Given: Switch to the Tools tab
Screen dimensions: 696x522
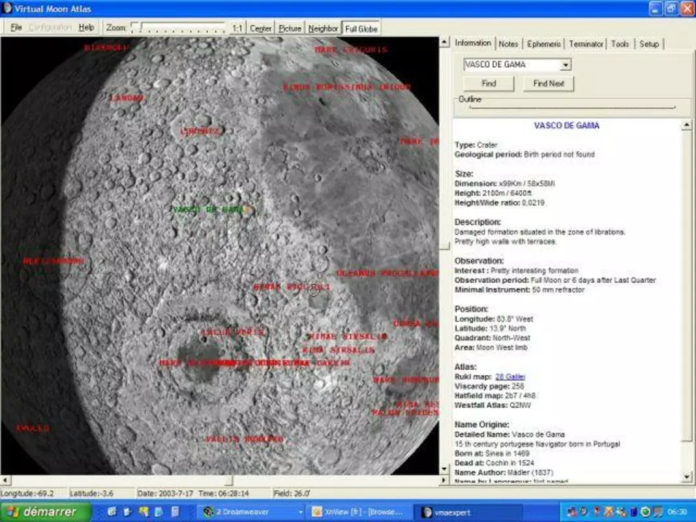Looking at the screenshot, I should pyautogui.click(x=620, y=44).
